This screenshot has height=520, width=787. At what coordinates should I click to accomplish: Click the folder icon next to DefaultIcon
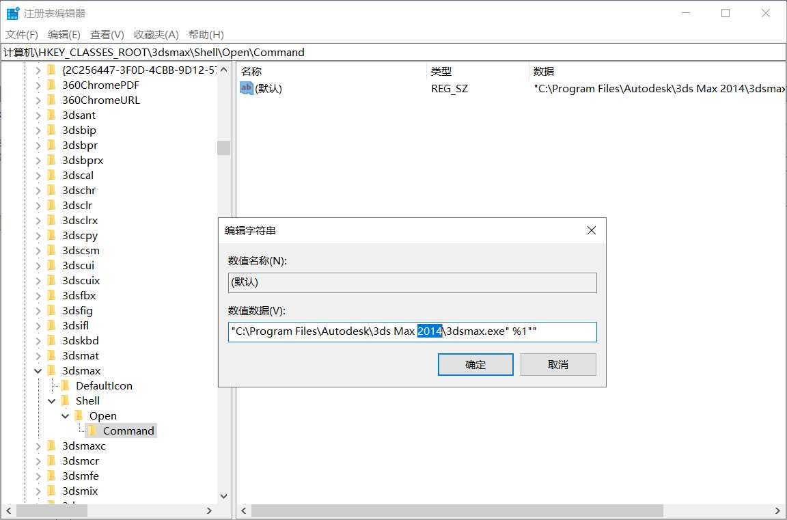pyautogui.click(x=65, y=386)
